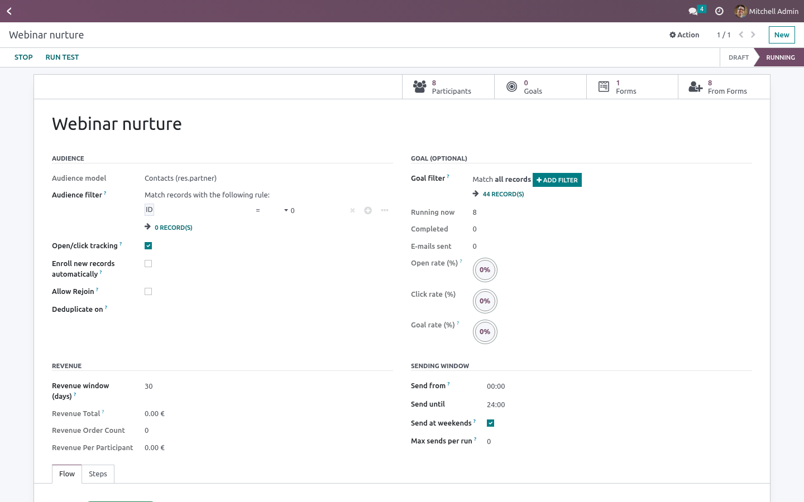Go to next record arrow
This screenshot has height=502, width=804.
(x=753, y=35)
